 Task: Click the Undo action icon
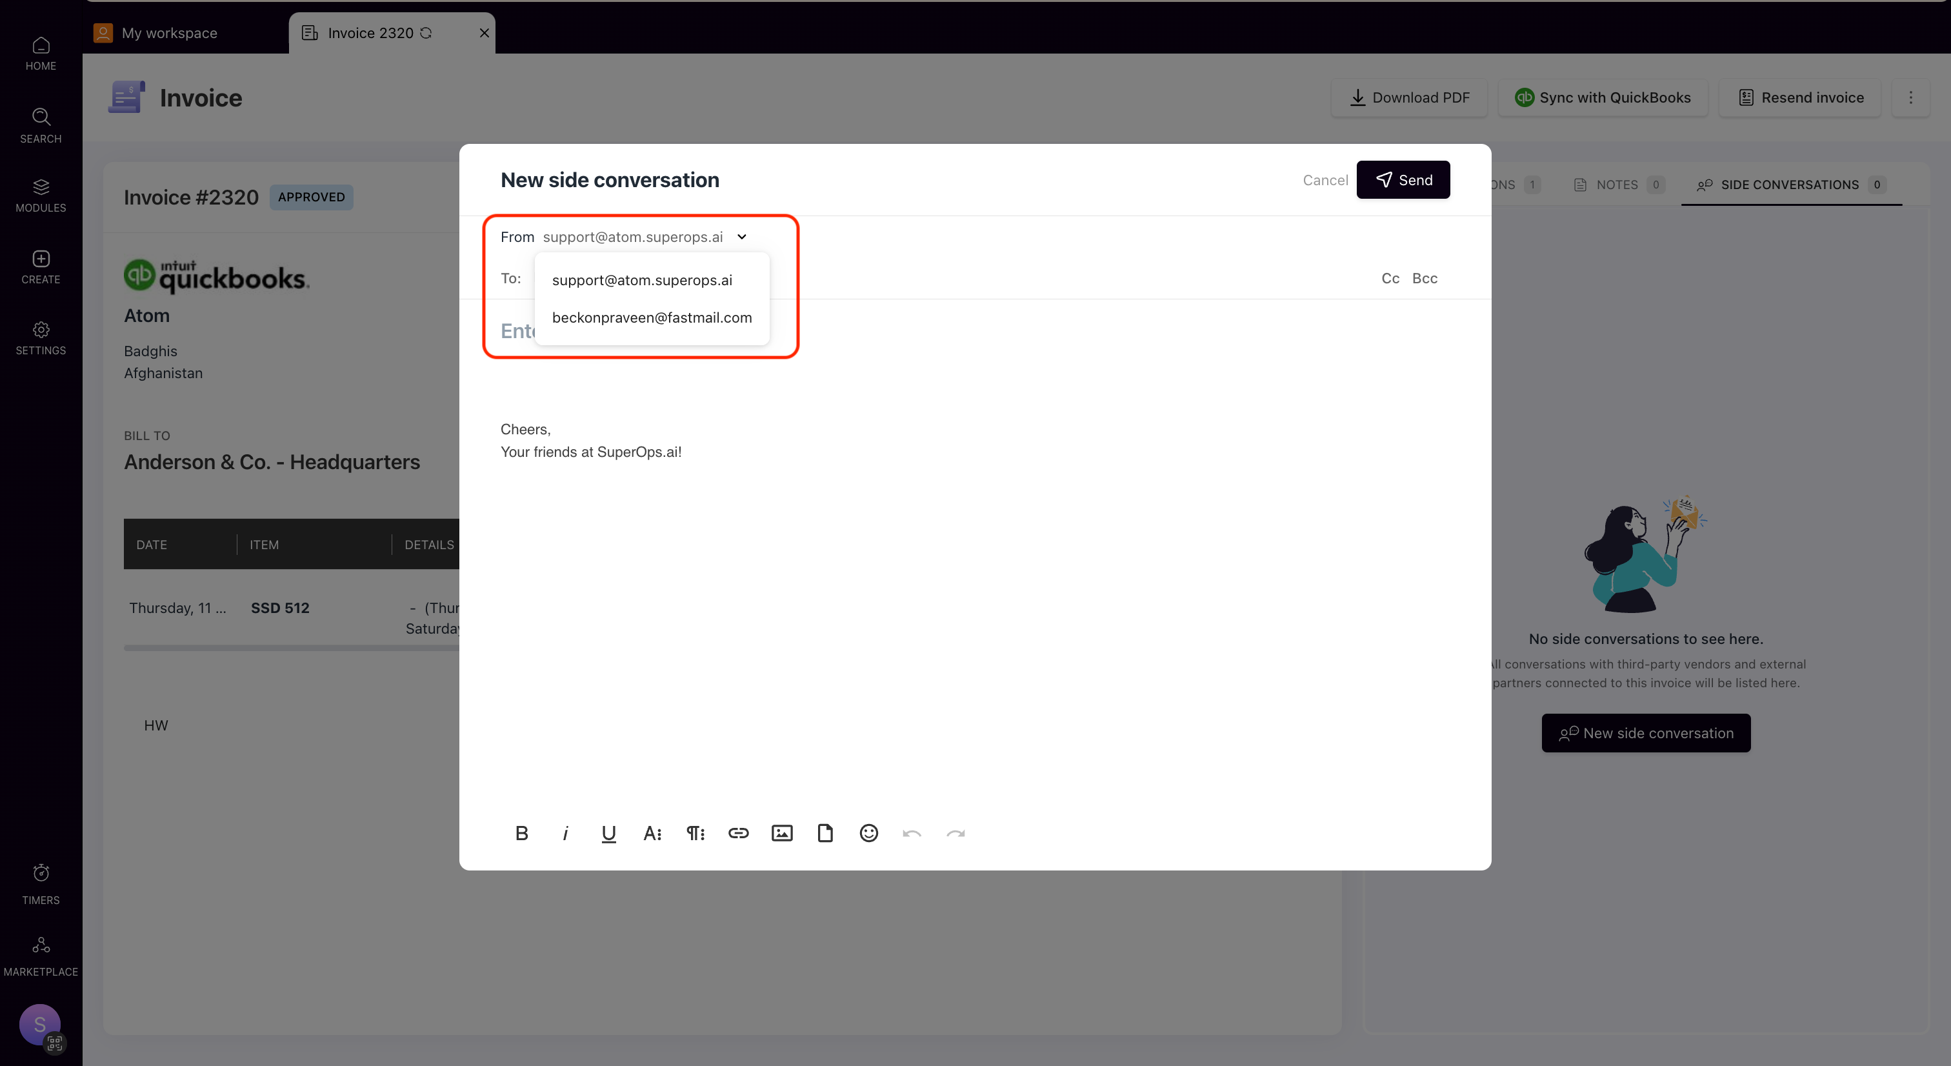(x=912, y=834)
